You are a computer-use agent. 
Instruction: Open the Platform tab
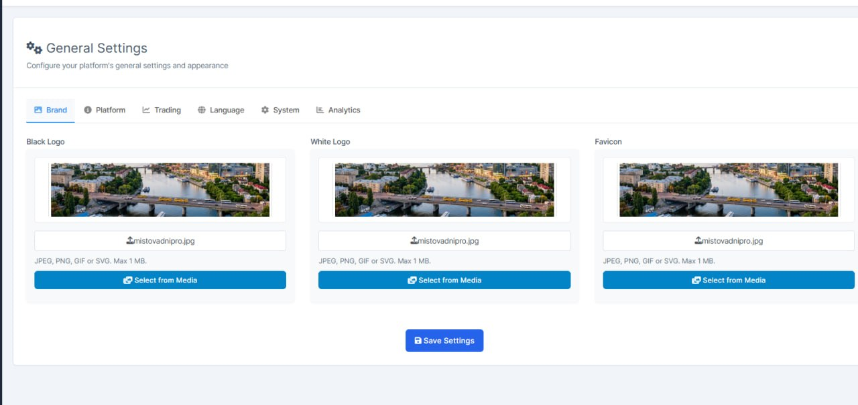tap(105, 110)
